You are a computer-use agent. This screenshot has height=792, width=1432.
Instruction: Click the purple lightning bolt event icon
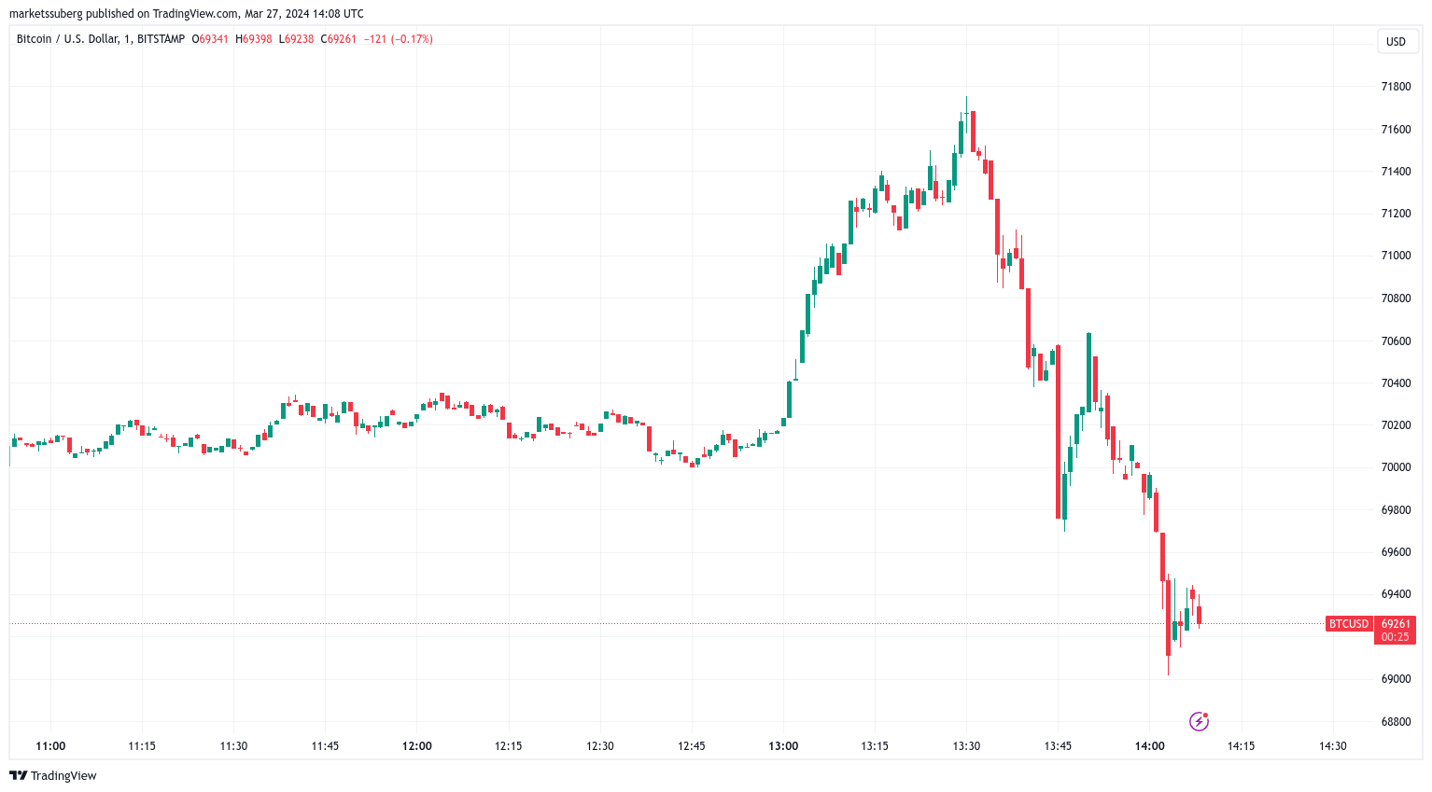click(x=1199, y=721)
